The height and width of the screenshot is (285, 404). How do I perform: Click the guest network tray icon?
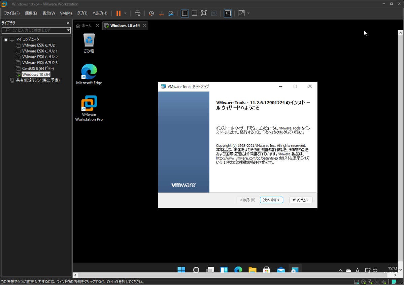pos(367,270)
